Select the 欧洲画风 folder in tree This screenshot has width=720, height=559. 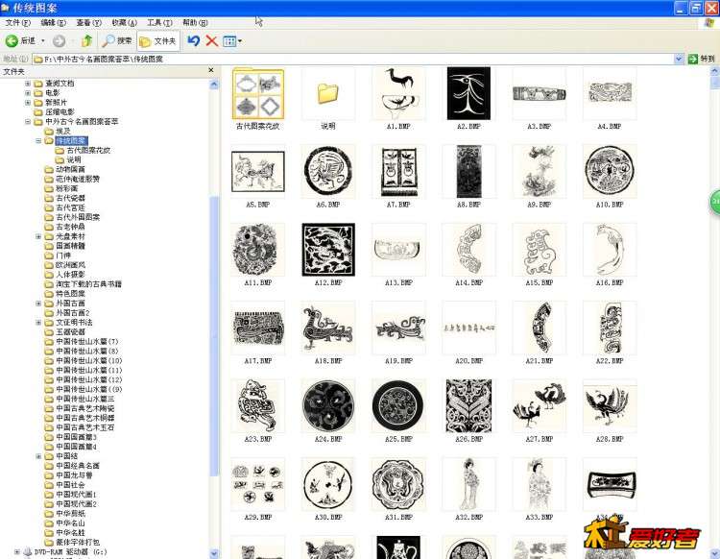pyautogui.click(x=70, y=265)
